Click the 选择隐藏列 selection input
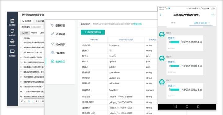This screenshot has width=223, height=115. [37, 27]
